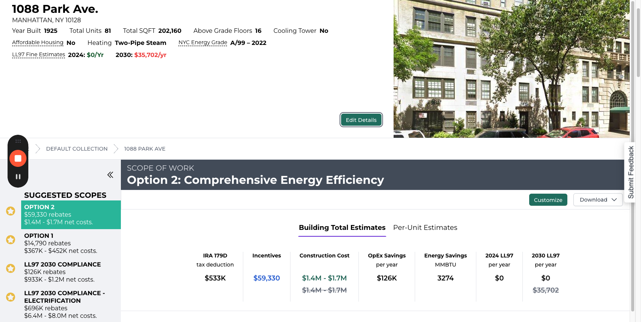Open the Submit Feedback side tab
The height and width of the screenshot is (322, 641).
630,172
